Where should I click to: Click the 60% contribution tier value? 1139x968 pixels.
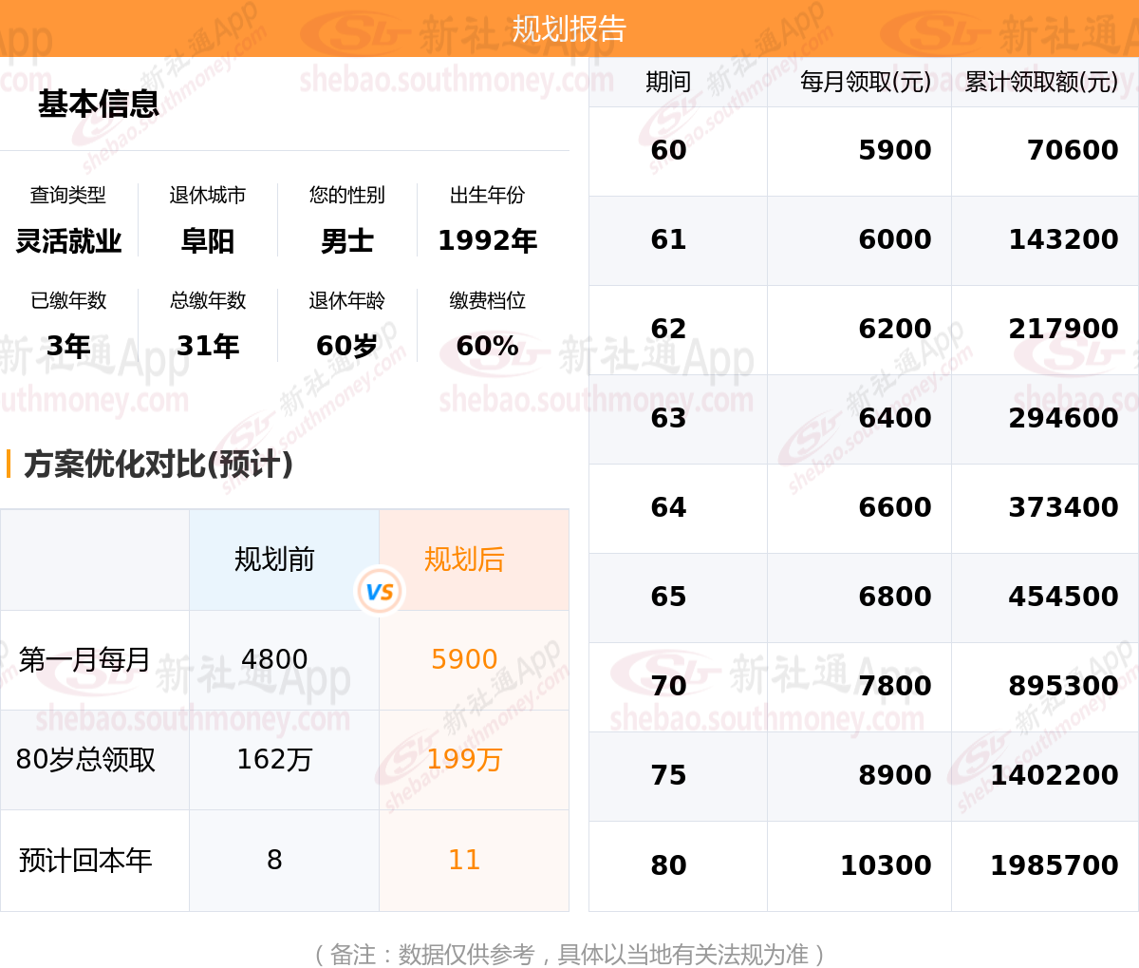[487, 346]
